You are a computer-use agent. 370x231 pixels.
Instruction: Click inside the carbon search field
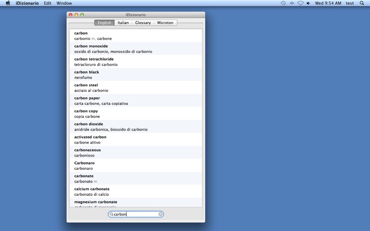(x=136, y=214)
